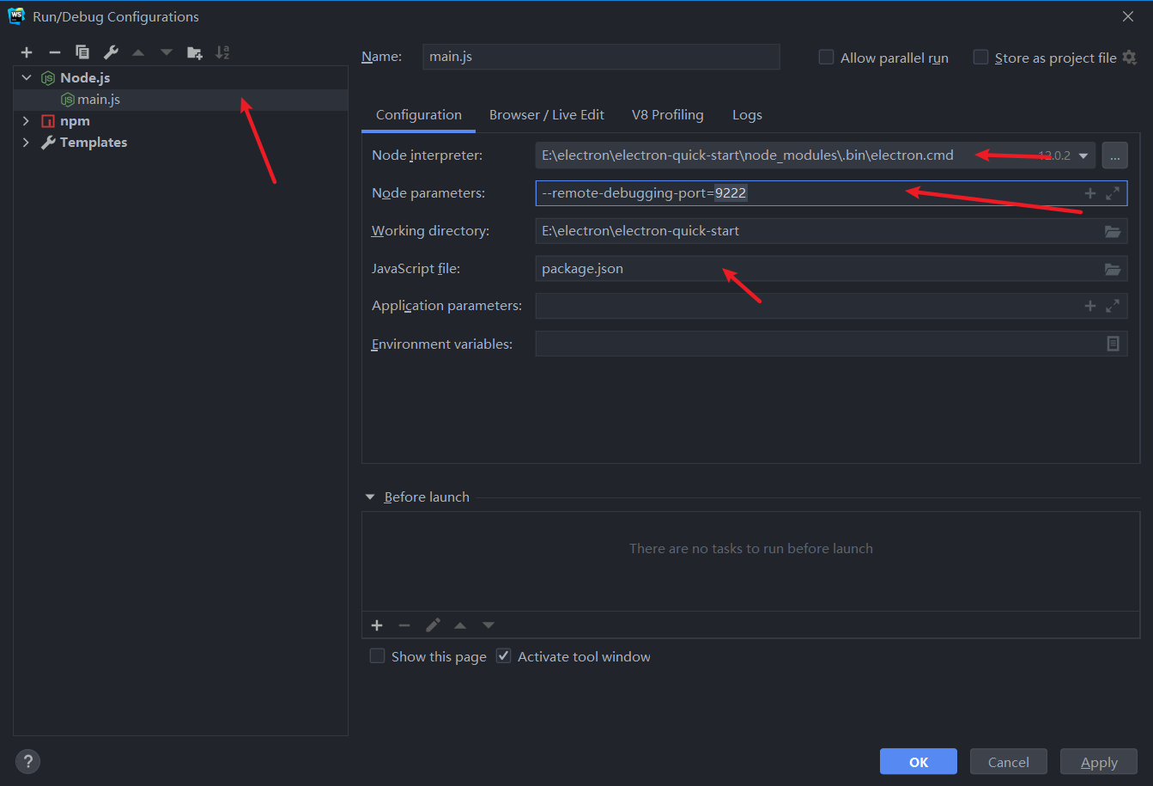
Task: Browse JavaScript file folder icon
Action: pyautogui.click(x=1113, y=269)
